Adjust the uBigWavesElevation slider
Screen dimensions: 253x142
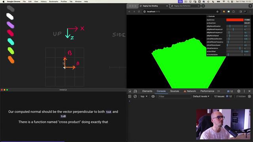click(235, 26)
